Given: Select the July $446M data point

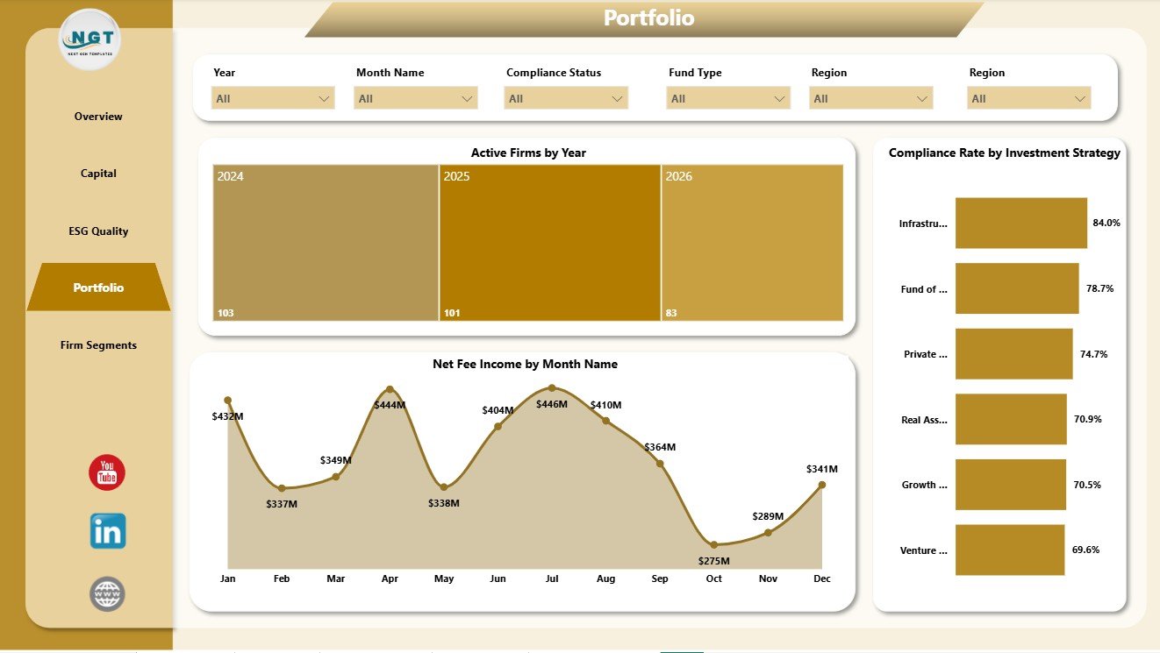Looking at the screenshot, I should [x=552, y=387].
